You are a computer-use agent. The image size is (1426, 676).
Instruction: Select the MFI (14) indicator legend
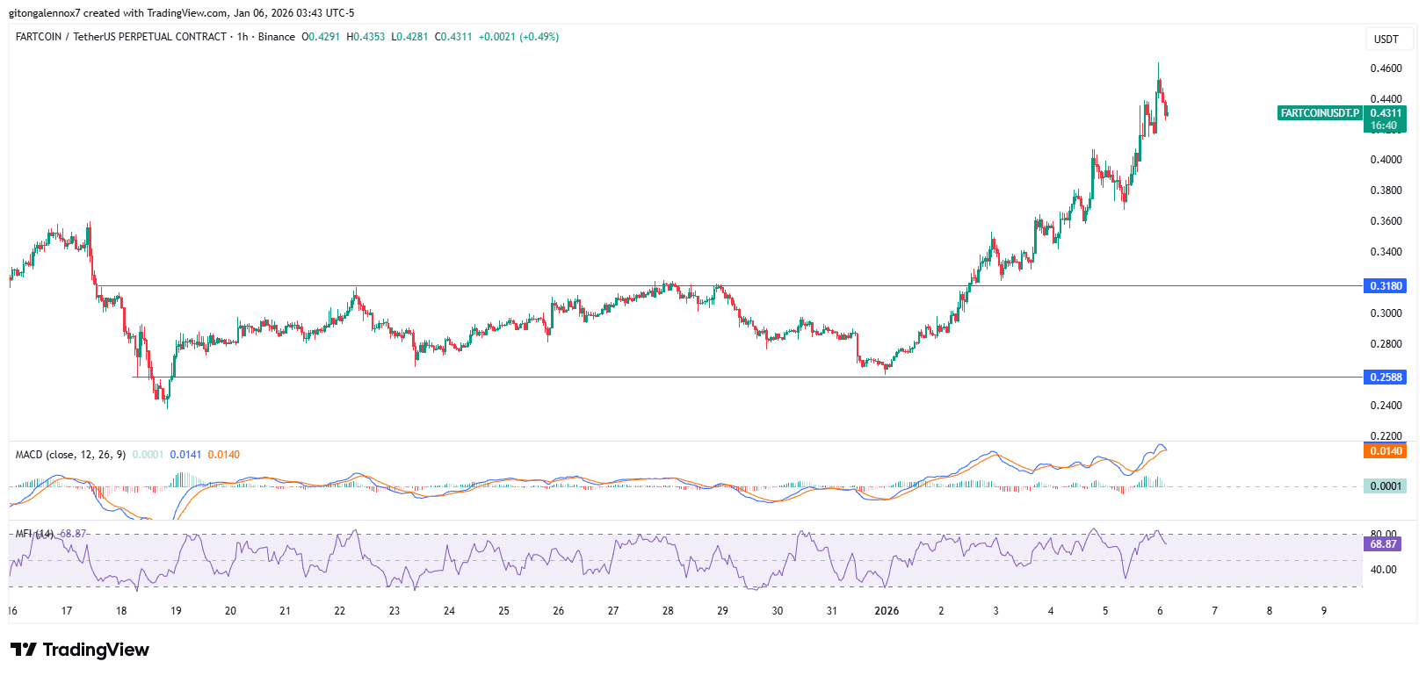coord(34,534)
